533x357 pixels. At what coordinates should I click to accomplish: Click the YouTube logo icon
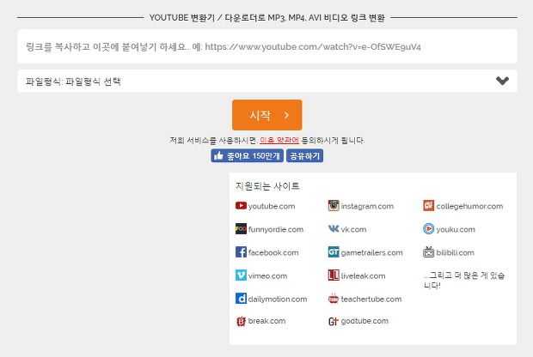[x=241, y=206]
